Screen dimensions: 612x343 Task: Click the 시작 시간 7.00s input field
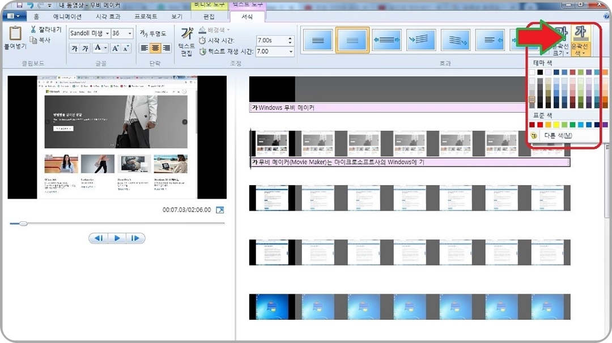(x=271, y=40)
